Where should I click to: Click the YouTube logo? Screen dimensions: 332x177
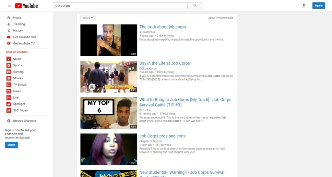(26, 6)
